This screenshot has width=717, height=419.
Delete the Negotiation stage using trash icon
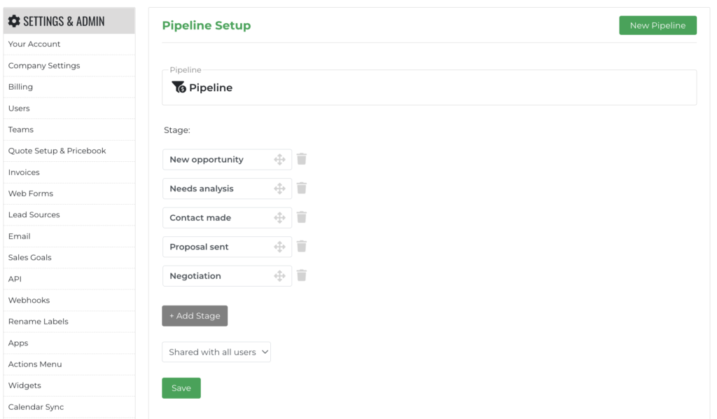click(x=302, y=275)
